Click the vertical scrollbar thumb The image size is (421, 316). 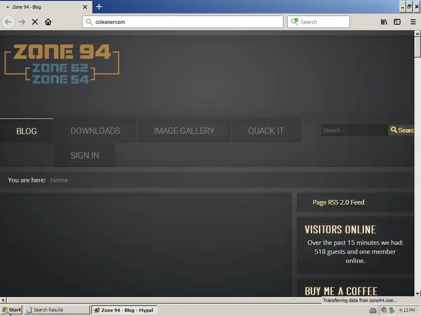coord(417,47)
